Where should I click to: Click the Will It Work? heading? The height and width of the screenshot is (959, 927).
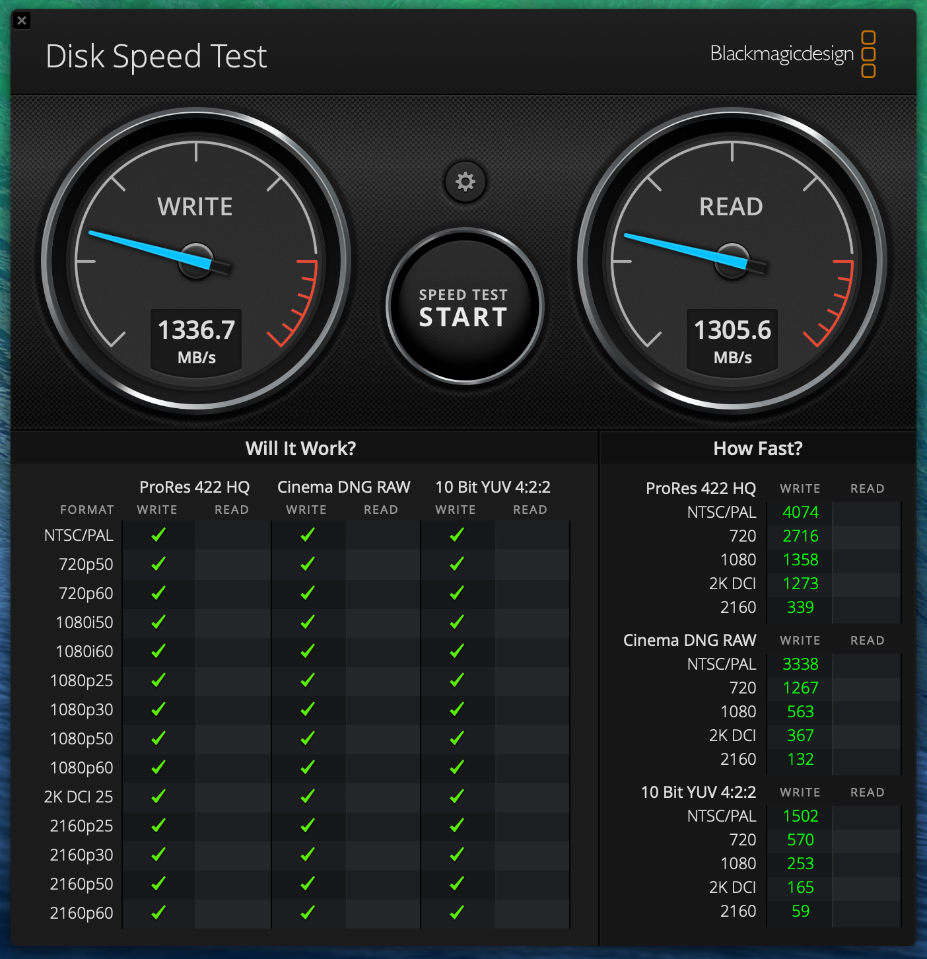click(300, 448)
